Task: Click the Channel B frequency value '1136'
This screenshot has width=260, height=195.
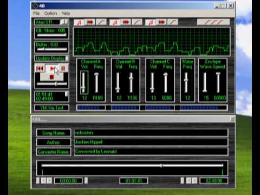Action: pos(133,98)
